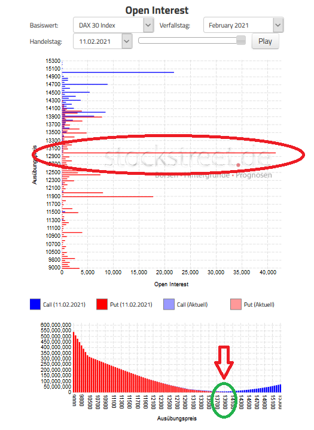Click the red Put (11.02.2021) legend swatch

pos(102,304)
